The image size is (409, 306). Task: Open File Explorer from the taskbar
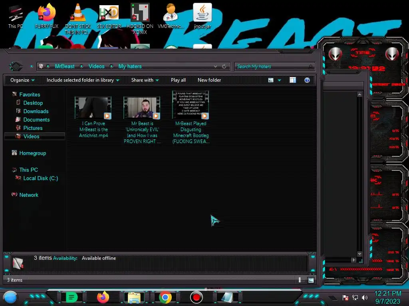tap(134, 297)
